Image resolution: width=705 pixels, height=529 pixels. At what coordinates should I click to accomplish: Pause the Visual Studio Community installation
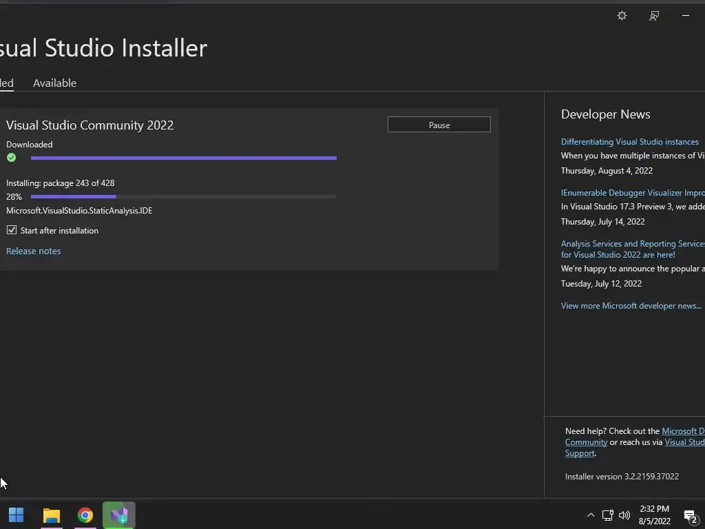click(x=439, y=125)
